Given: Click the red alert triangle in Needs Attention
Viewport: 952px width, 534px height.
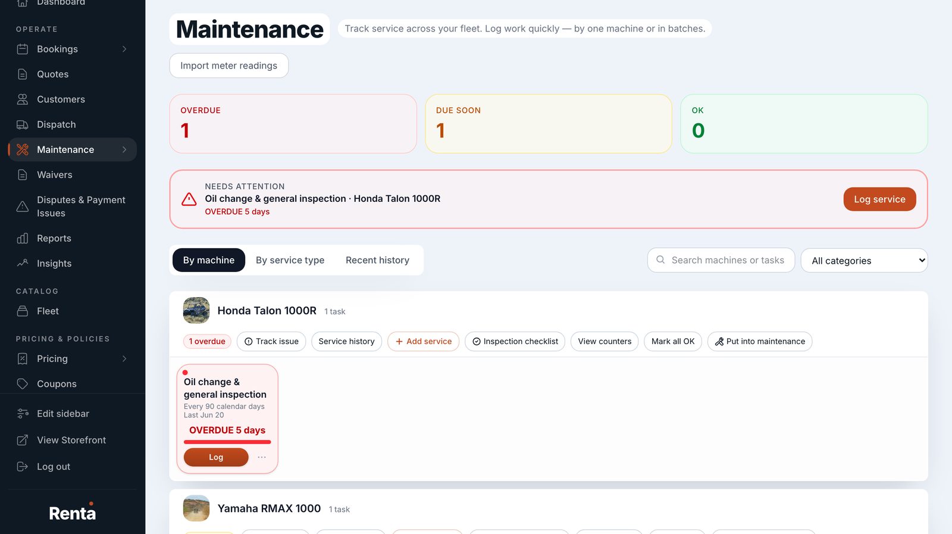Looking at the screenshot, I should tap(189, 199).
